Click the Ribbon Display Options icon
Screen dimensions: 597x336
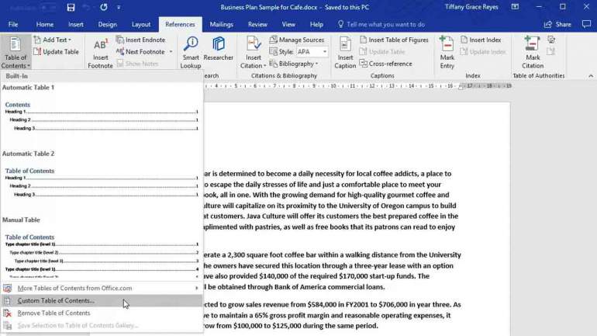pyautogui.click(x=515, y=7)
